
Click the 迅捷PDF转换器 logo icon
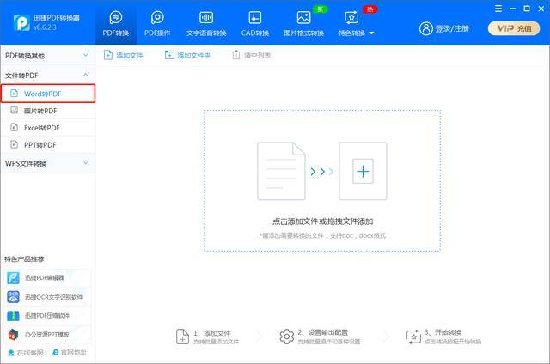[x=21, y=22]
